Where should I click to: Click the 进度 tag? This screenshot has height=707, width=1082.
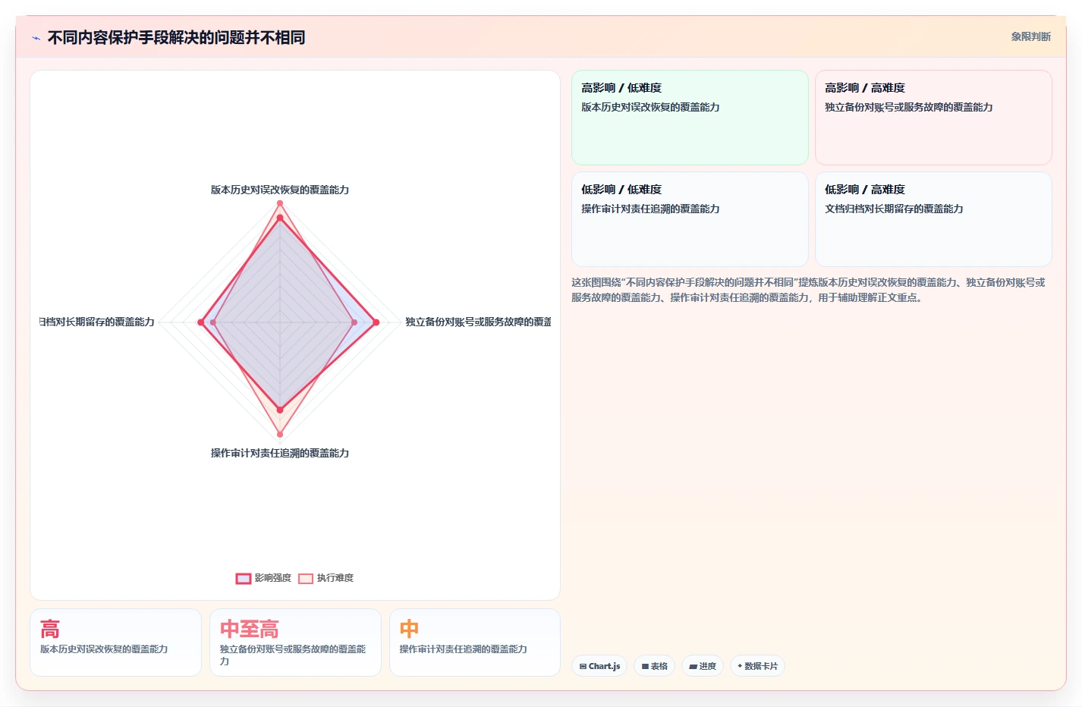tap(703, 666)
